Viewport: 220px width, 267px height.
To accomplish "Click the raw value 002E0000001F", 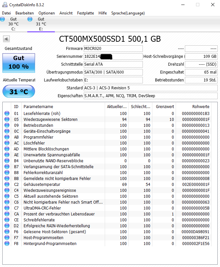I will click(x=196, y=185).
